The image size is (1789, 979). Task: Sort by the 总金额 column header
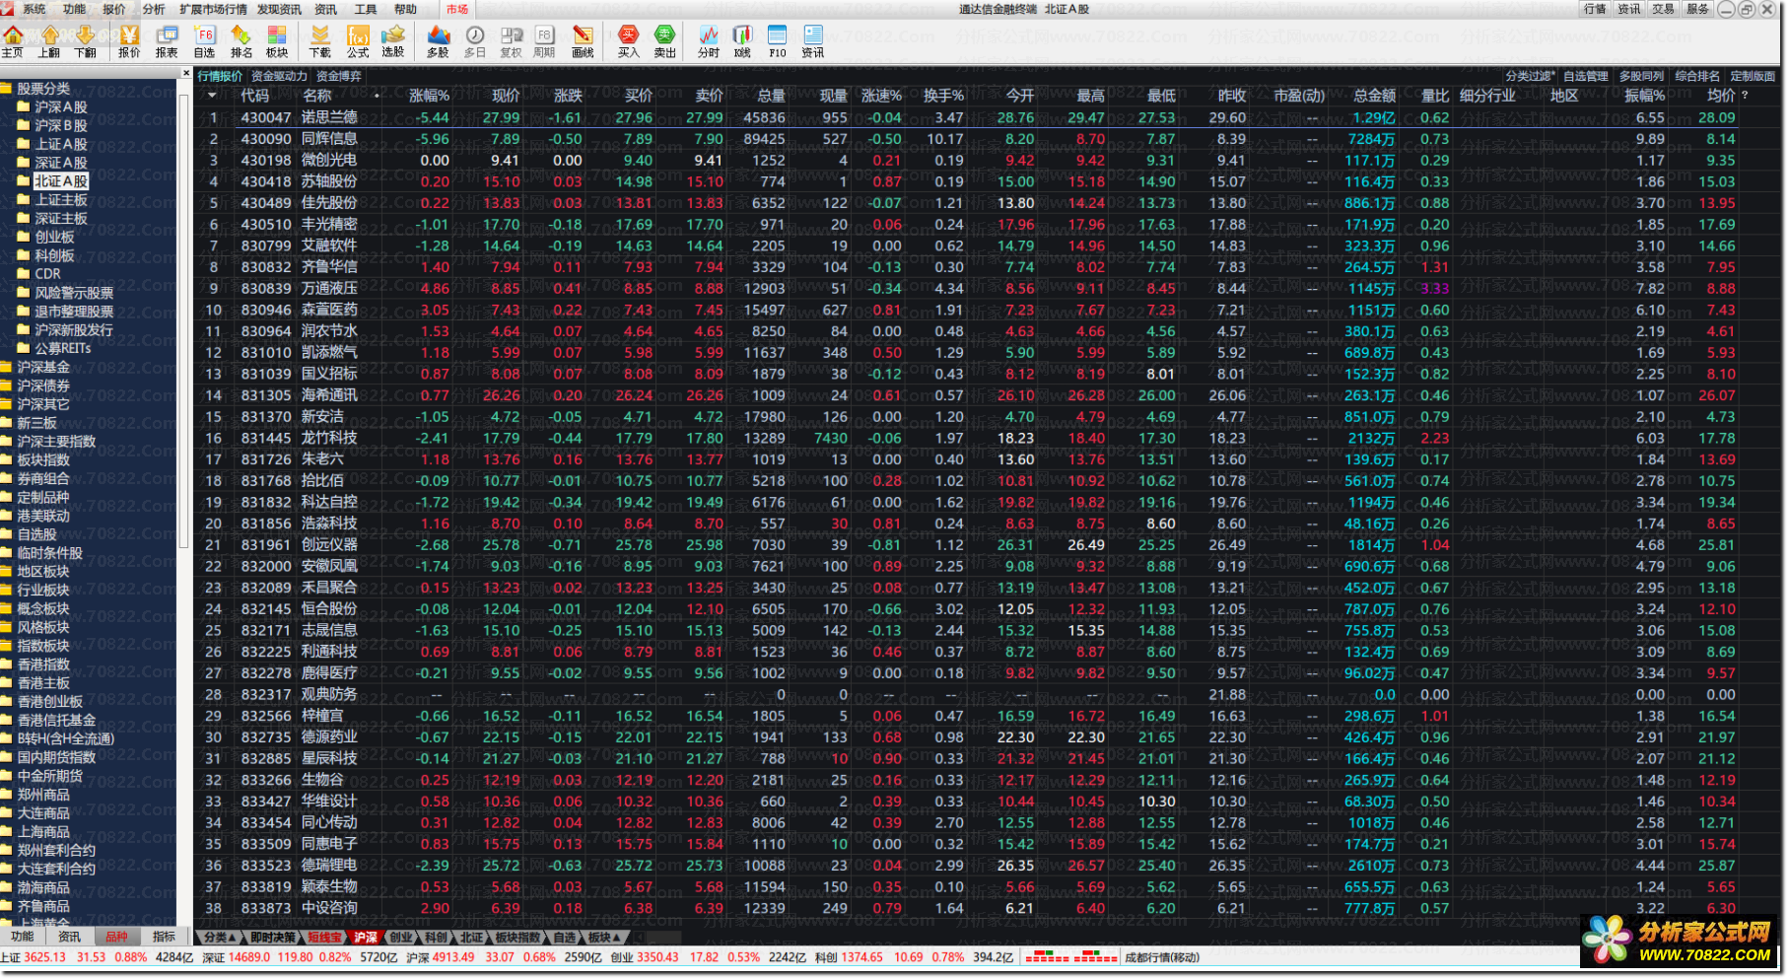click(x=1374, y=96)
